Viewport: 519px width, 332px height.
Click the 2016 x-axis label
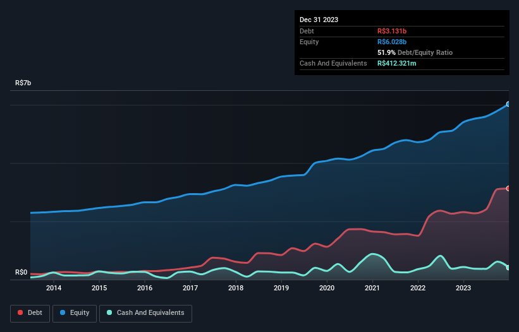[145, 288]
